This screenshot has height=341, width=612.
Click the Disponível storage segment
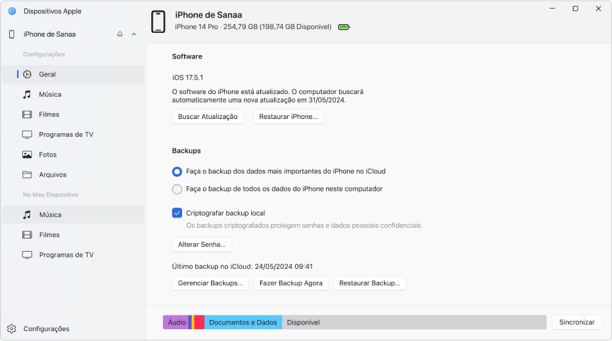tap(414, 322)
